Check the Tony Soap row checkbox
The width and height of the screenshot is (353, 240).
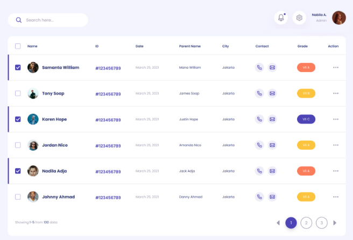coord(18,93)
